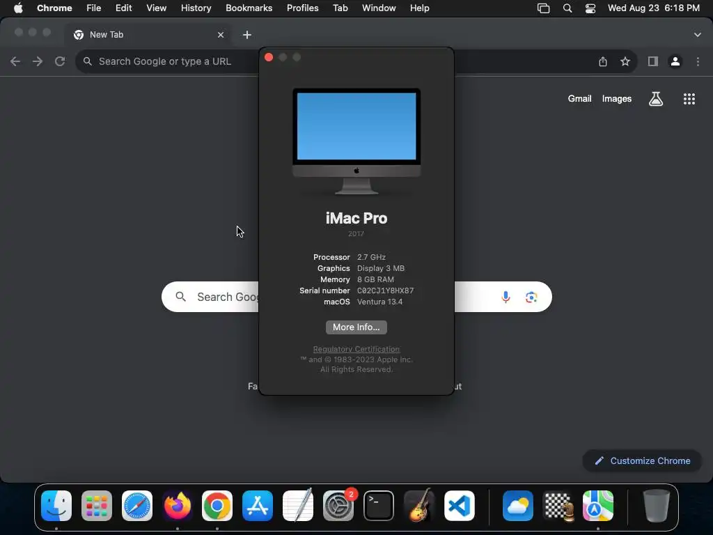This screenshot has width=713, height=535.
Task: Open a new tab with plus button
Action: 247,35
